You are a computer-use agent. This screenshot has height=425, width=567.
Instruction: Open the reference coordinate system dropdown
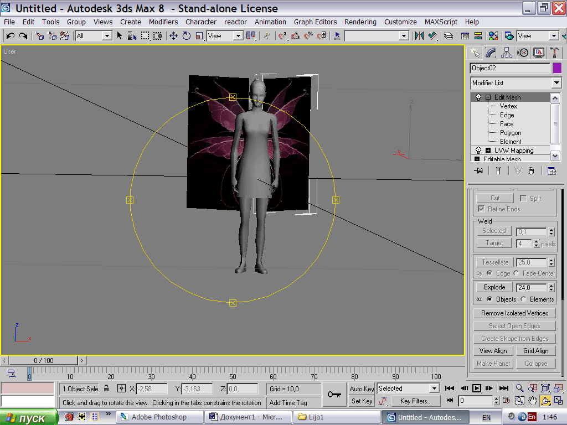point(238,36)
